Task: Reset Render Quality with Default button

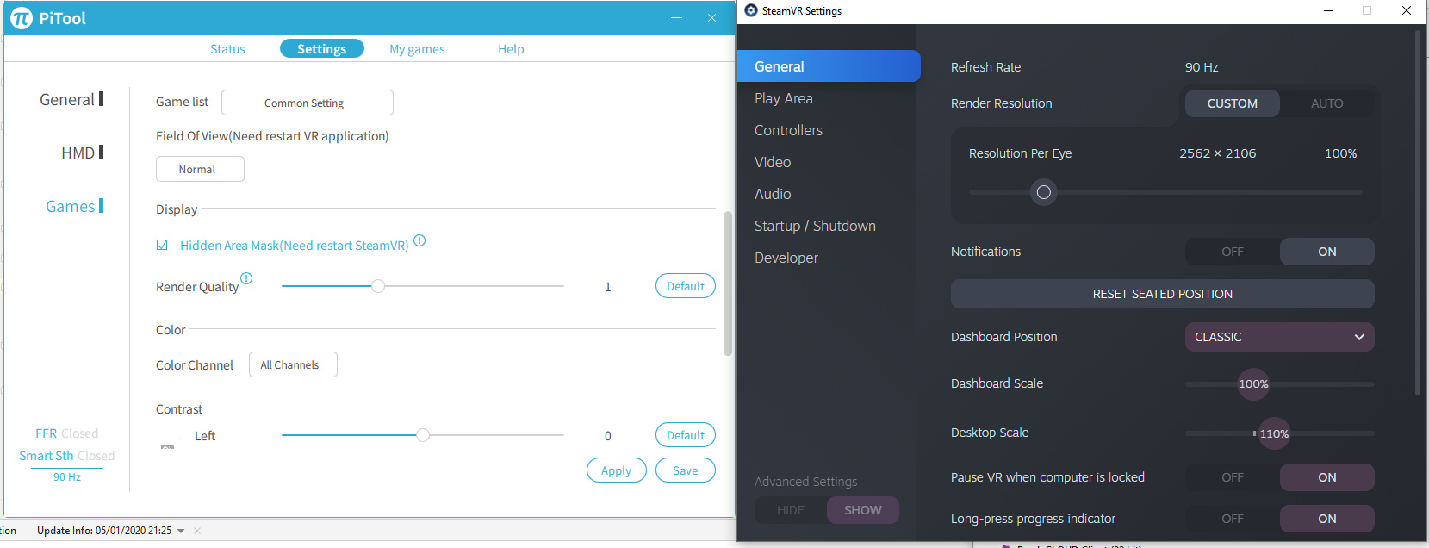Action: (686, 286)
